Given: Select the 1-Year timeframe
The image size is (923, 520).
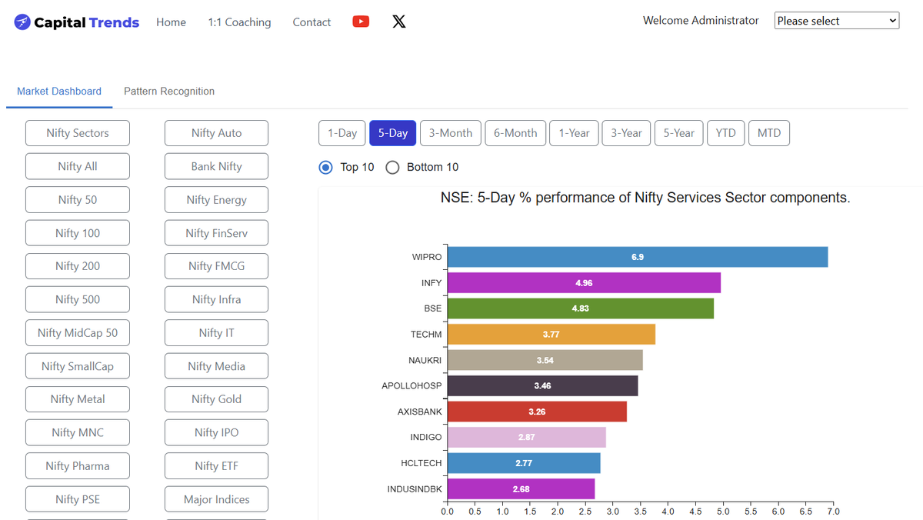Looking at the screenshot, I should coord(574,133).
